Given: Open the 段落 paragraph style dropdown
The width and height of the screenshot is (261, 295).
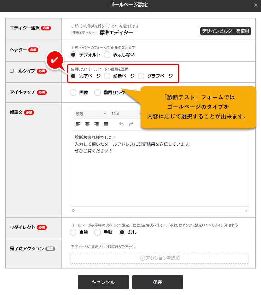Looking at the screenshot, I should [90, 114].
